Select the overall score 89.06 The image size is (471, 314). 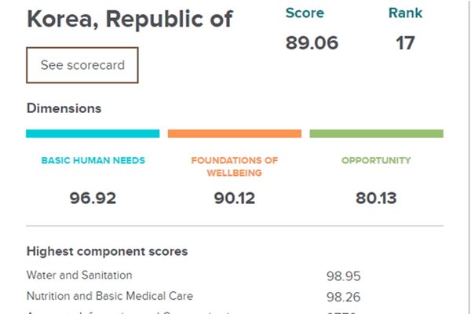pos(312,42)
